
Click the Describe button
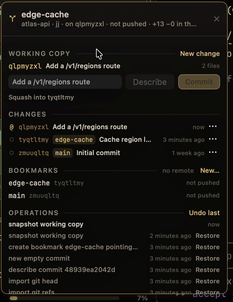click(x=150, y=82)
